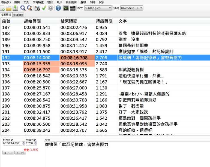Click the 結束時間 column header

[77, 21]
